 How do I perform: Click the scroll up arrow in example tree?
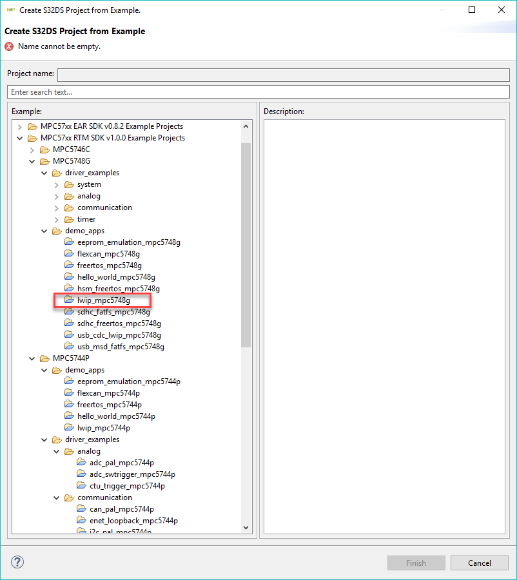point(246,126)
